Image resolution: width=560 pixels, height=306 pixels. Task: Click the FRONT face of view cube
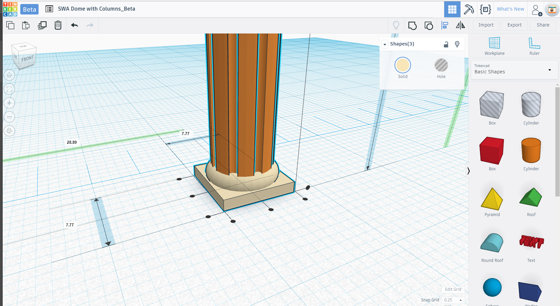27,59
